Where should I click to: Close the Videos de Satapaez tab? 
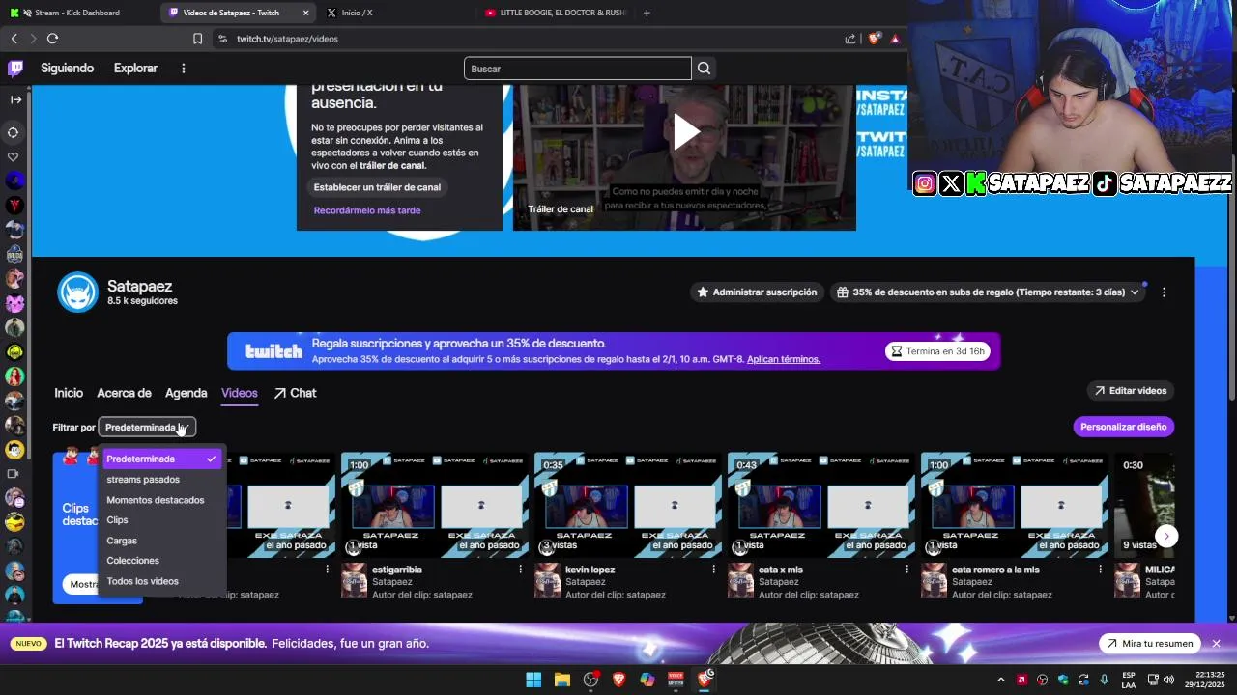(306, 13)
